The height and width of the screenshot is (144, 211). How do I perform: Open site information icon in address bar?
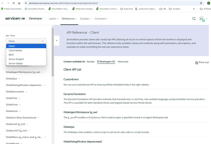pyautogui.click(x=26, y=3)
